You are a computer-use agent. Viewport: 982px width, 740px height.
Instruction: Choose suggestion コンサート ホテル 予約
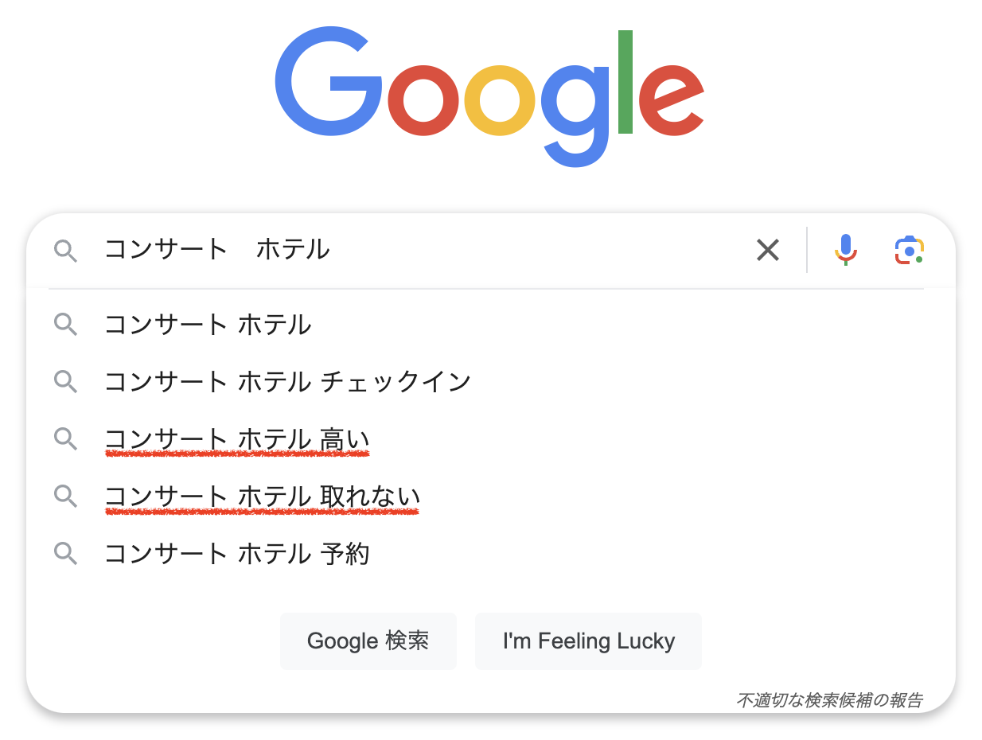coord(236,554)
